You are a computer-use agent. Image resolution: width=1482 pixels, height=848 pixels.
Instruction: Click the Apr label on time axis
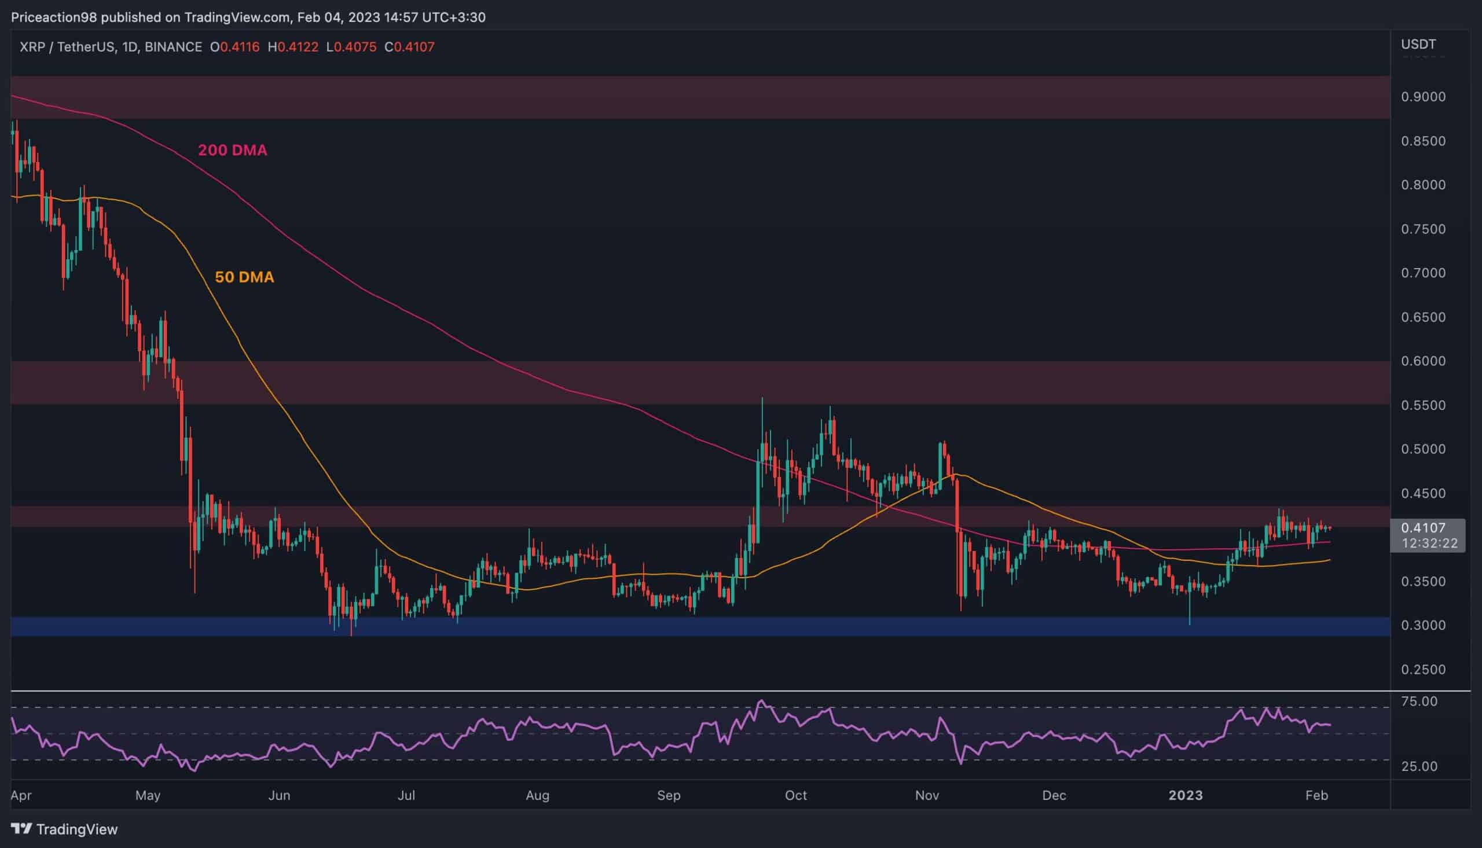click(x=21, y=795)
